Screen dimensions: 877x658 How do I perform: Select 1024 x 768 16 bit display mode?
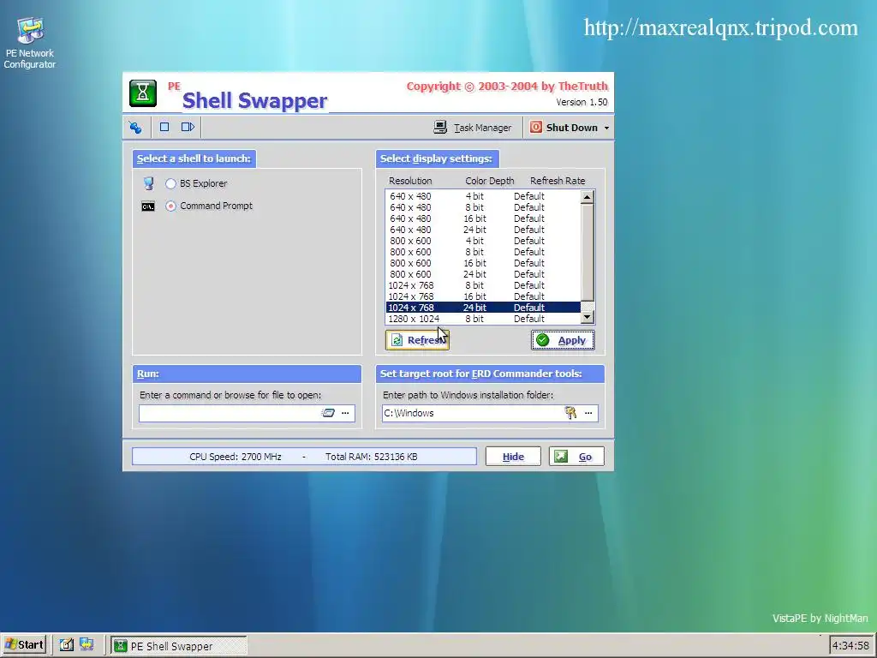pyautogui.click(x=483, y=296)
